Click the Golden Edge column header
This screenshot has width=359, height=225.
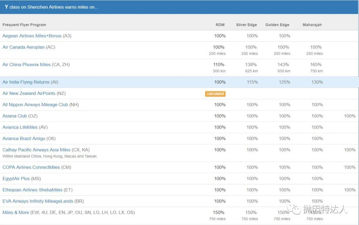click(x=277, y=25)
